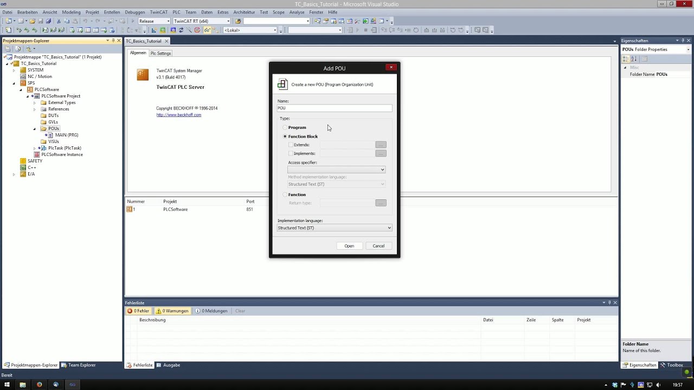694x390 pixels.
Task: Click the PlcTask icon in tree
Action: [x=43, y=148]
